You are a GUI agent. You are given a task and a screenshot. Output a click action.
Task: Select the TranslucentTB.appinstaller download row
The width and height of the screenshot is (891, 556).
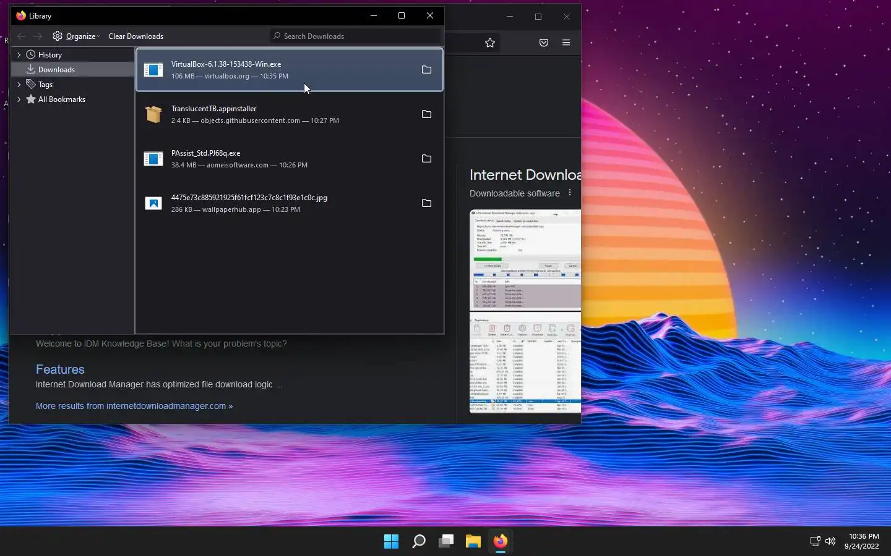290,114
